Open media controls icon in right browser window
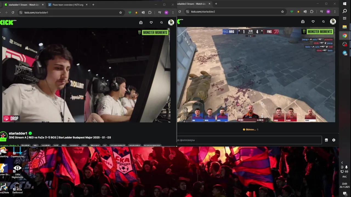This screenshot has width=351, height=197. coord(321,11)
